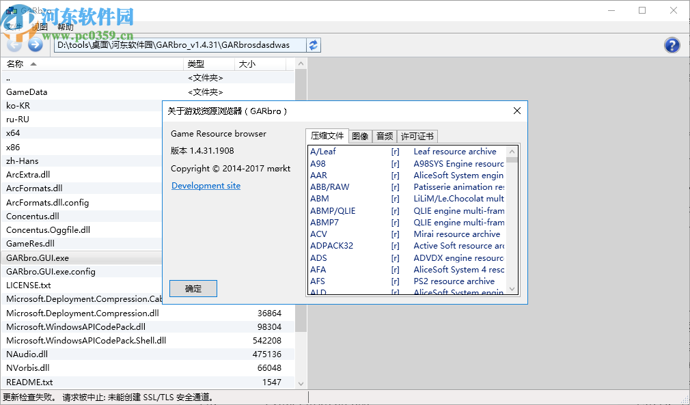Select the zh-Hans folder

click(x=82, y=160)
